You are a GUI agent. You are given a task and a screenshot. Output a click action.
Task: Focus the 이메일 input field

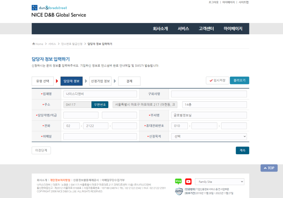(100, 137)
